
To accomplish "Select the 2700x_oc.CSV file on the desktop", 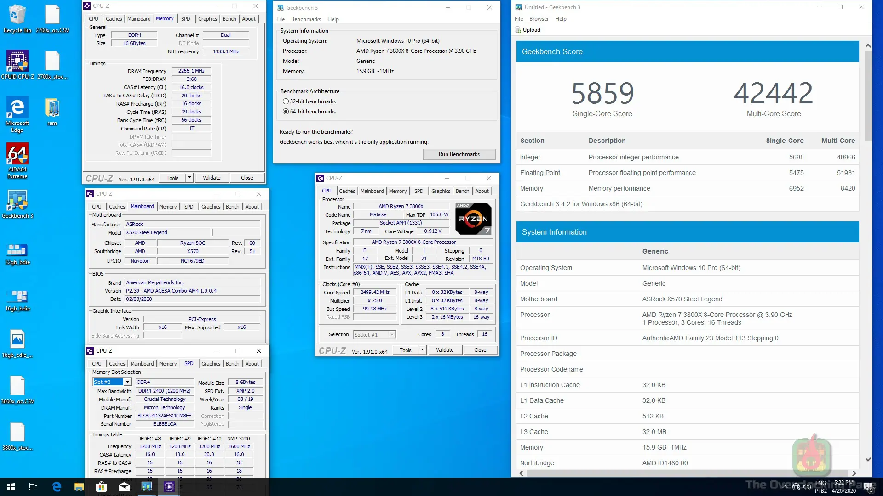I will [x=52, y=18].
